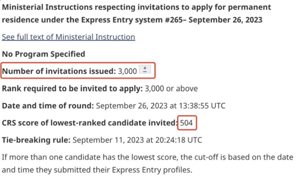297x176 pixels.
Task: Click the September 26, 2023 at 13:38:55 UTC value
Action: pos(161,106)
